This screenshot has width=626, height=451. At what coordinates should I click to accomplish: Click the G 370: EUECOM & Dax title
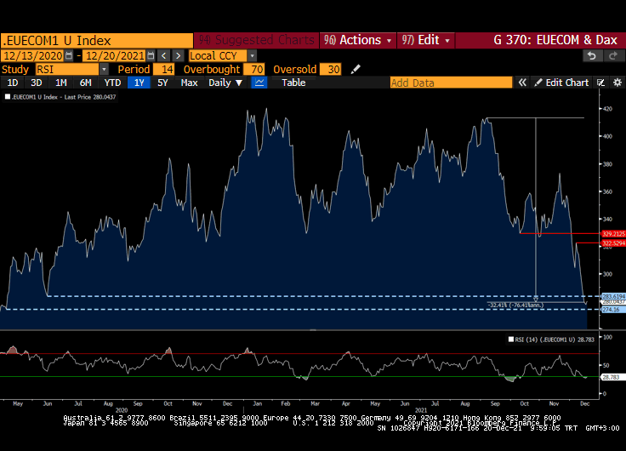555,40
